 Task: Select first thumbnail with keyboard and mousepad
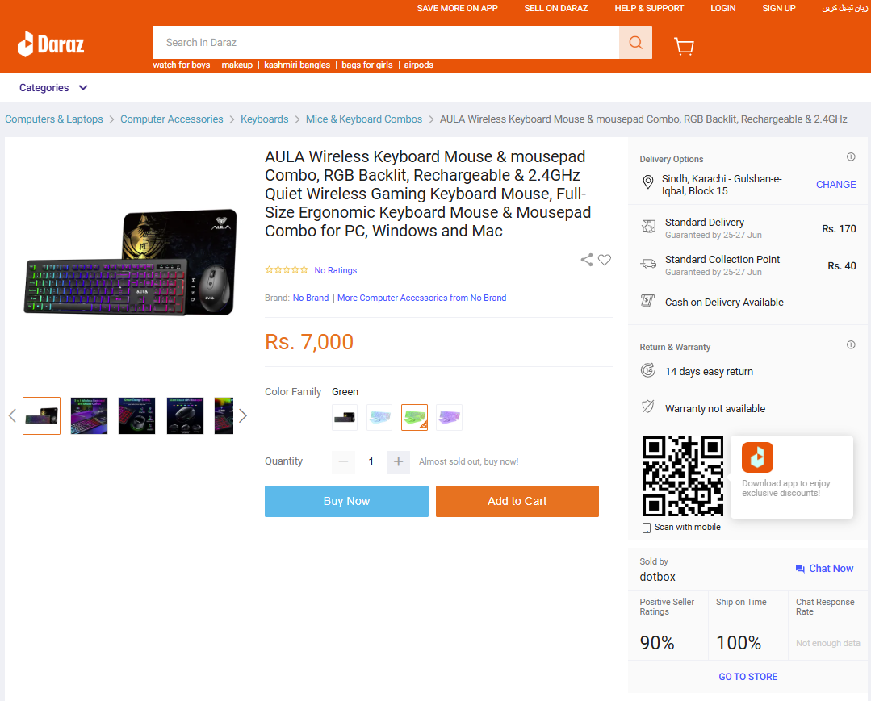click(x=42, y=415)
